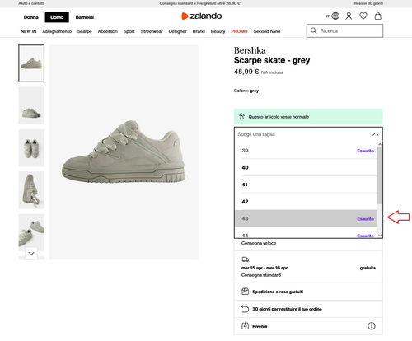Switch to the Donna tab

30,17
